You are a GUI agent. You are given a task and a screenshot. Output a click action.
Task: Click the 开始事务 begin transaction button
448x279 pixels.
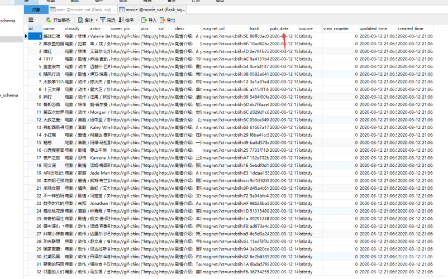click(x=58, y=20)
